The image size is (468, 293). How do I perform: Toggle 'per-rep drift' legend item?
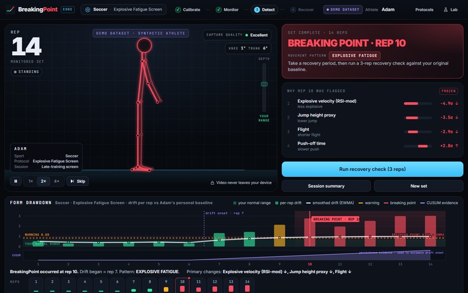(x=289, y=203)
